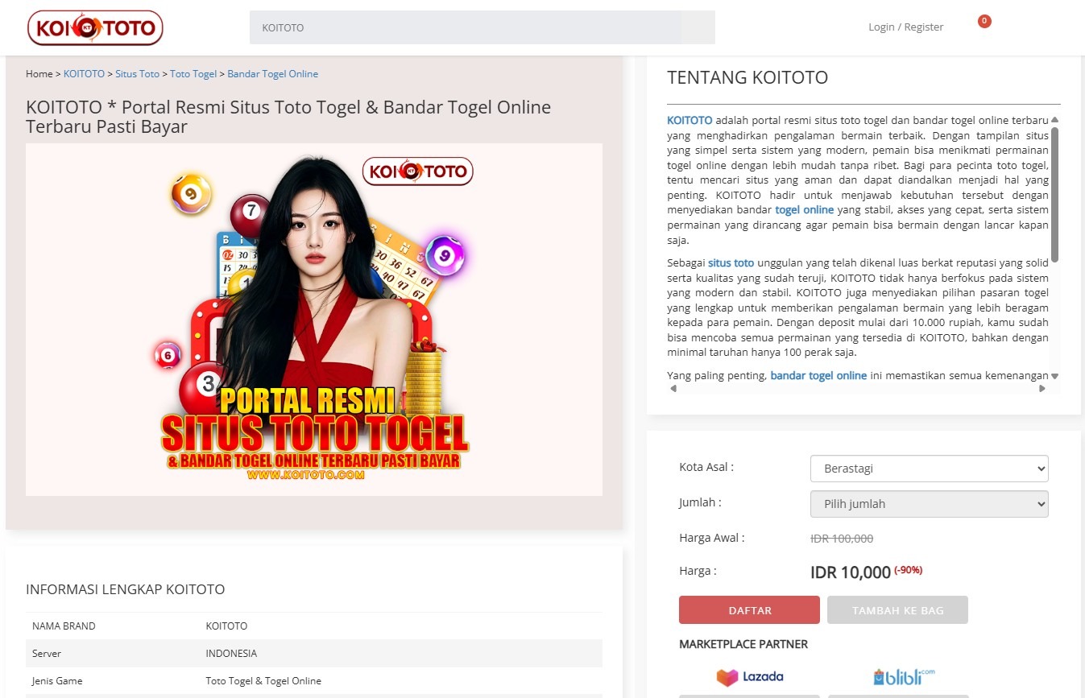
Task: Click the Home breadcrumb link
Action: (39, 73)
